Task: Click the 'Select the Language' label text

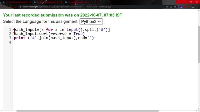Action: click(41, 21)
